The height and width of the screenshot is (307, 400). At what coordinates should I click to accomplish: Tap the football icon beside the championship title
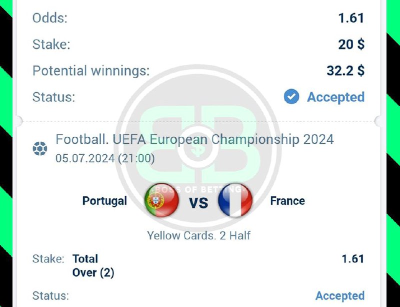point(40,149)
